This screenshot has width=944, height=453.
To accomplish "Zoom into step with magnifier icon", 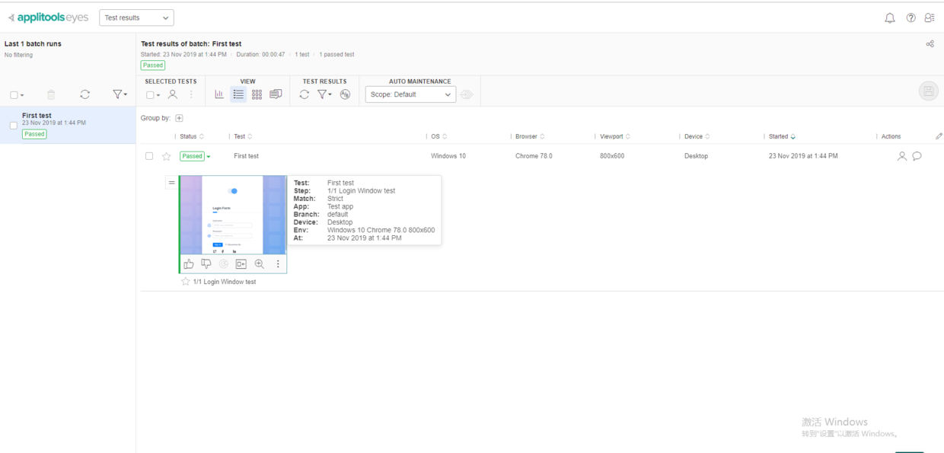I will pos(260,264).
